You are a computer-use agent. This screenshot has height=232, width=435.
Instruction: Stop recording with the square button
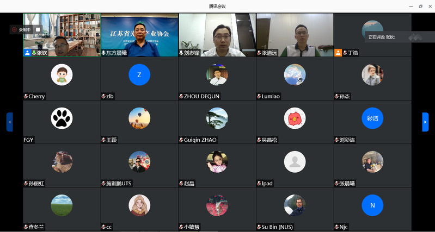(x=38, y=29)
